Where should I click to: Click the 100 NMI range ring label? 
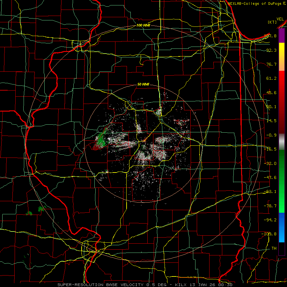tap(143, 25)
